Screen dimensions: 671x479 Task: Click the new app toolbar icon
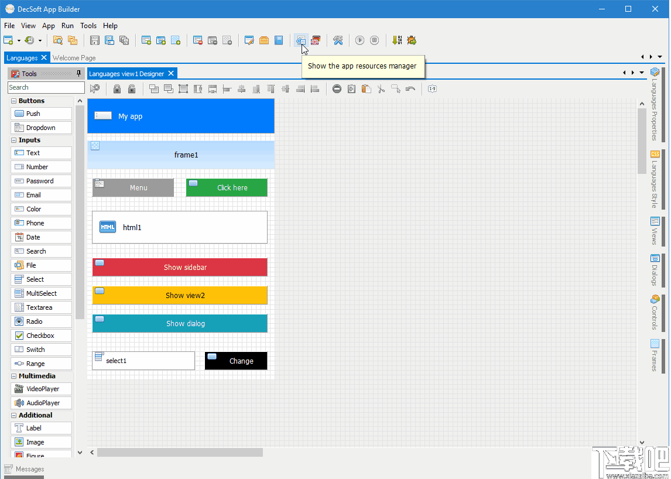click(x=8, y=40)
